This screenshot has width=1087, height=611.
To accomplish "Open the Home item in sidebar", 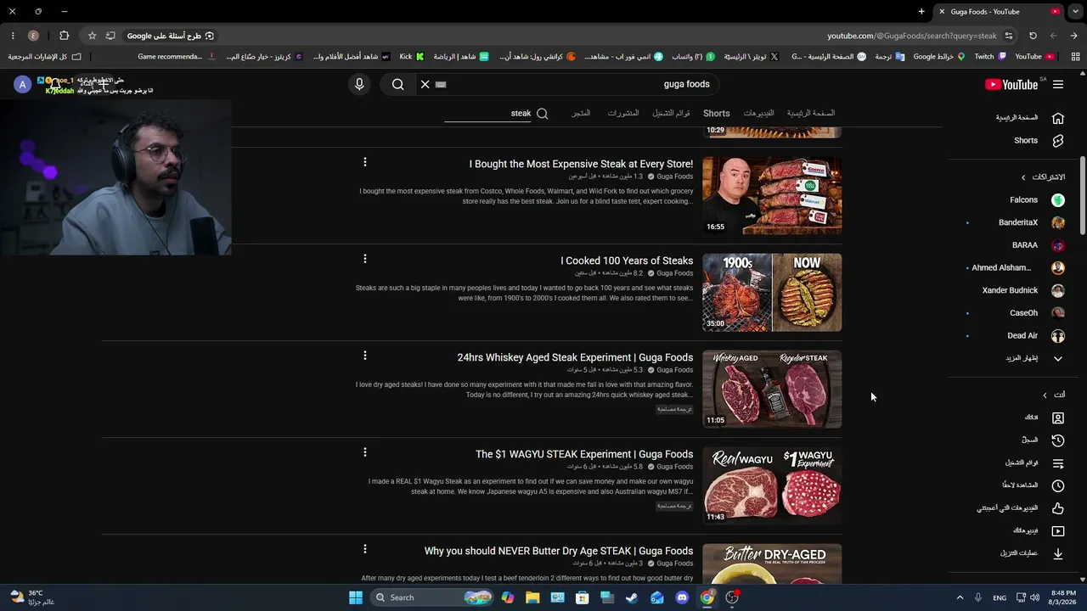I will 1029,118.
